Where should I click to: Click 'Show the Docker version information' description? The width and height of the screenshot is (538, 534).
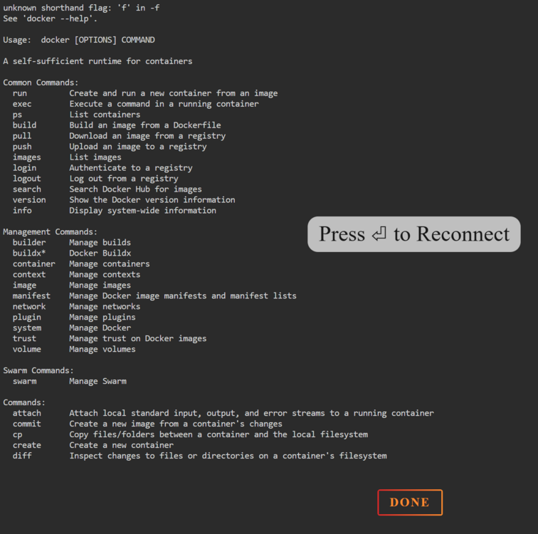click(152, 200)
